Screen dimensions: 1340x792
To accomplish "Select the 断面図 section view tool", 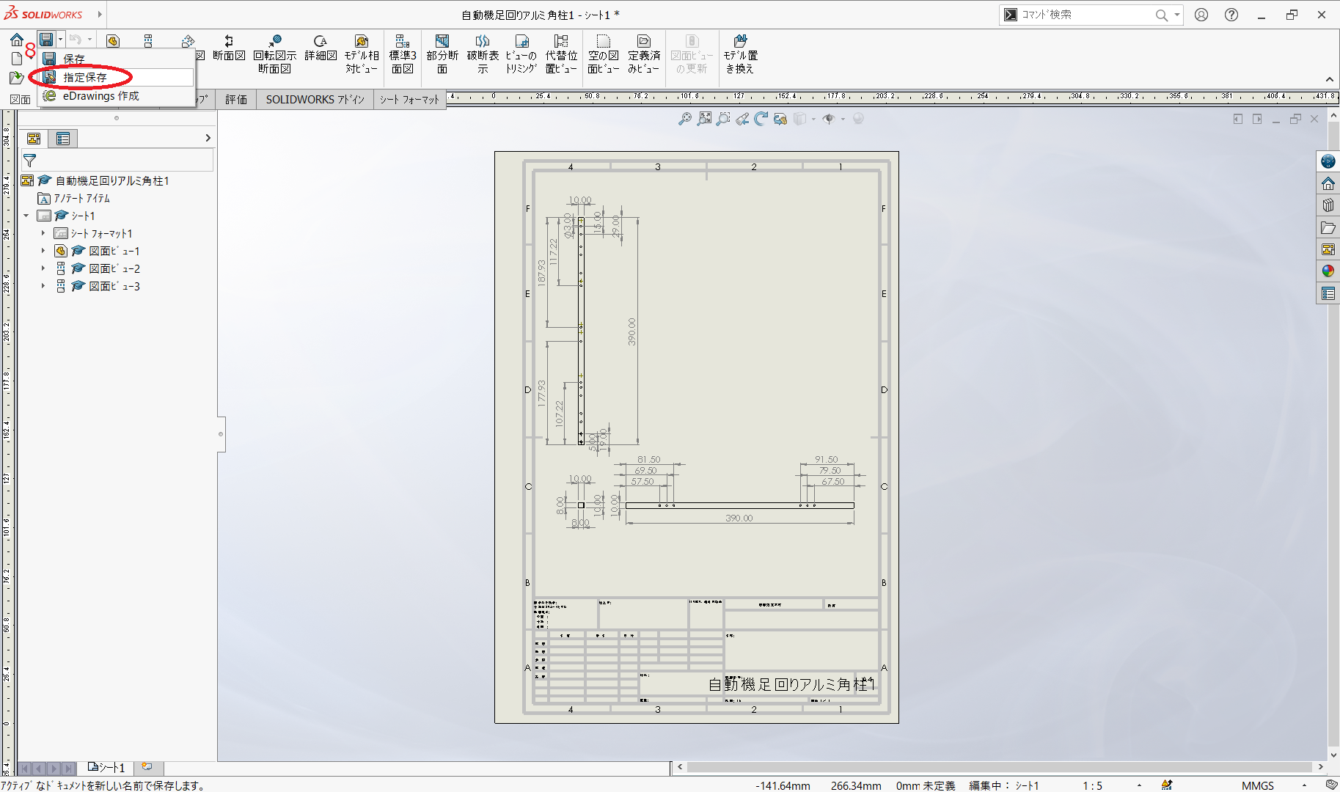I will pyautogui.click(x=229, y=48).
